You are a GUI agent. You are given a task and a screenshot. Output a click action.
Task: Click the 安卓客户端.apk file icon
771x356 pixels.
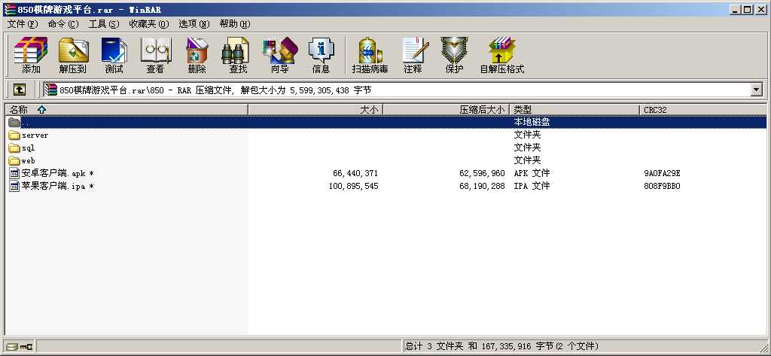pyautogui.click(x=14, y=173)
